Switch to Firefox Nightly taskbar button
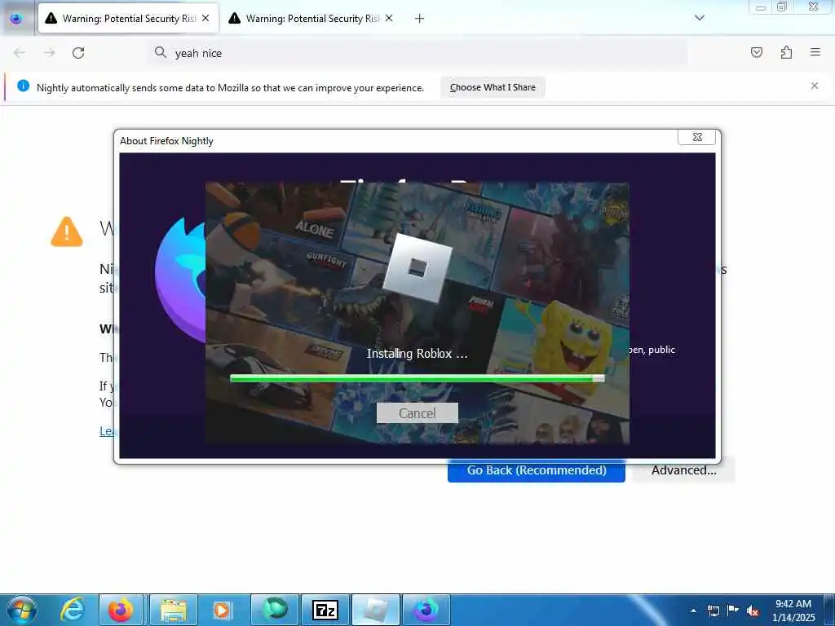Image resolution: width=835 pixels, height=626 pixels. (426, 610)
